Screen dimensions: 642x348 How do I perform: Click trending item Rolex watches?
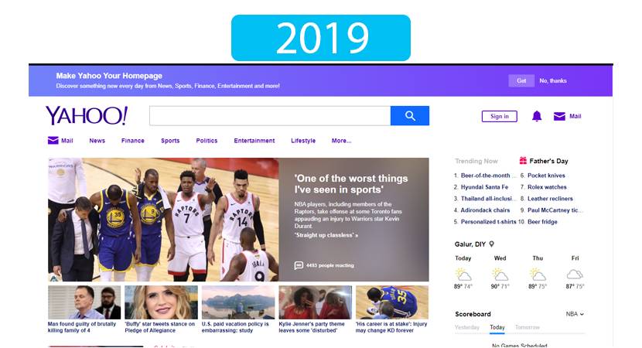[x=547, y=186]
